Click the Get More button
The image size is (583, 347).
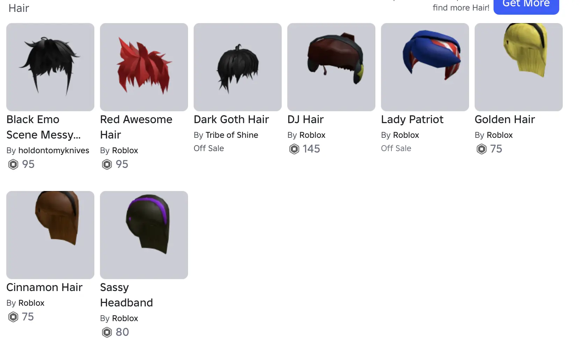point(526,5)
